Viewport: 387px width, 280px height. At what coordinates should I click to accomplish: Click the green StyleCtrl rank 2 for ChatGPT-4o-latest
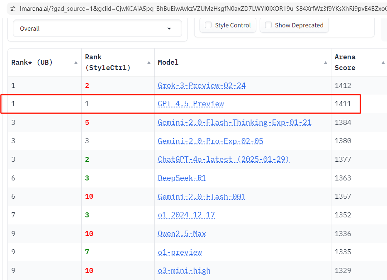87,159
